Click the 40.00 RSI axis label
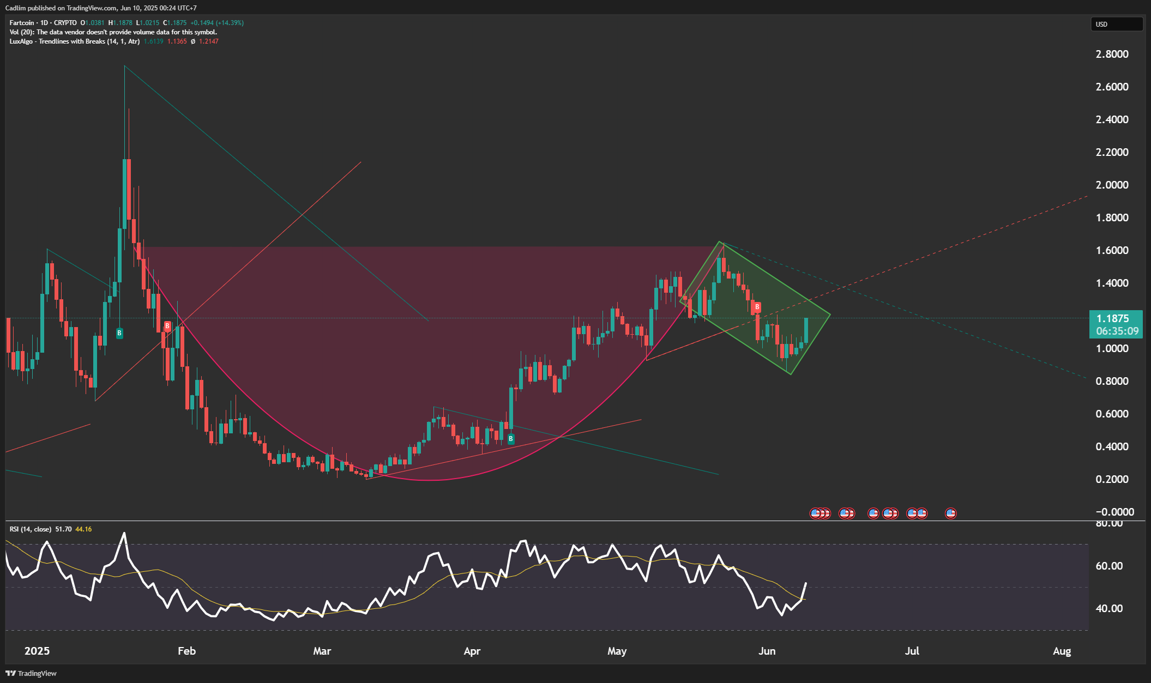The width and height of the screenshot is (1151, 683). (x=1110, y=608)
